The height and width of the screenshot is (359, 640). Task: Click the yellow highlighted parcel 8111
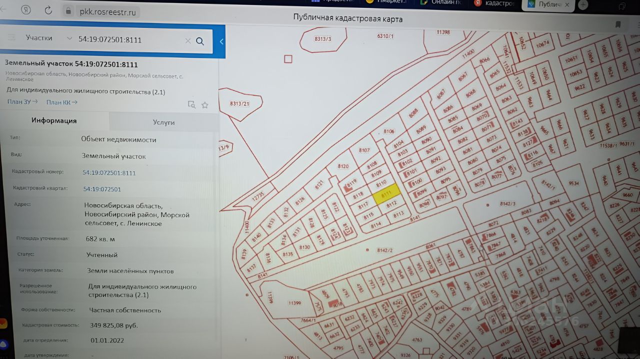pos(386,193)
